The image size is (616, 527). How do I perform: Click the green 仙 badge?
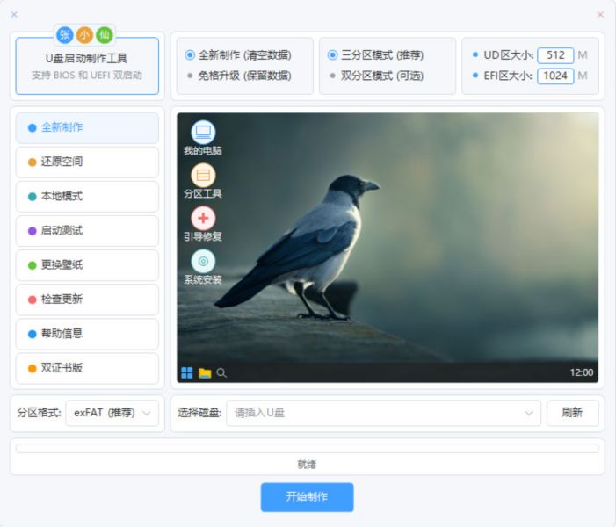point(105,35)
